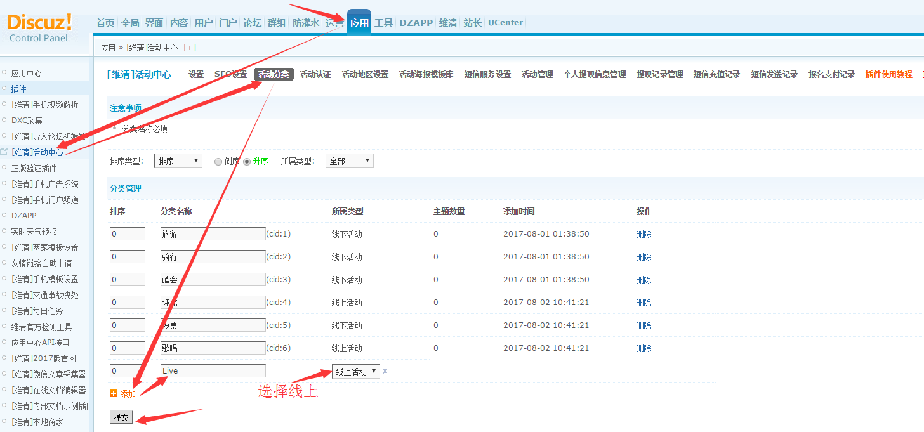The image size is (924, 432).
Task: Select 实时天气预报 in the left sidebar
Action: [x=34, y=232]
